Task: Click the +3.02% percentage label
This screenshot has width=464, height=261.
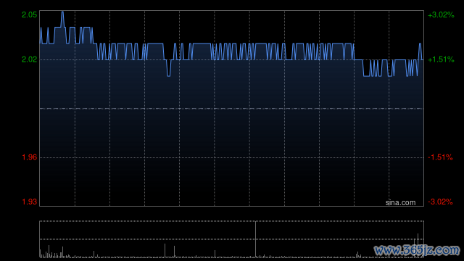Action: (x=441, y=14)
